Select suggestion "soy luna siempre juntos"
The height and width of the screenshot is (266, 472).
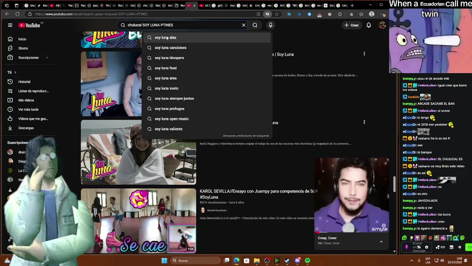click(x=206, y=98)
